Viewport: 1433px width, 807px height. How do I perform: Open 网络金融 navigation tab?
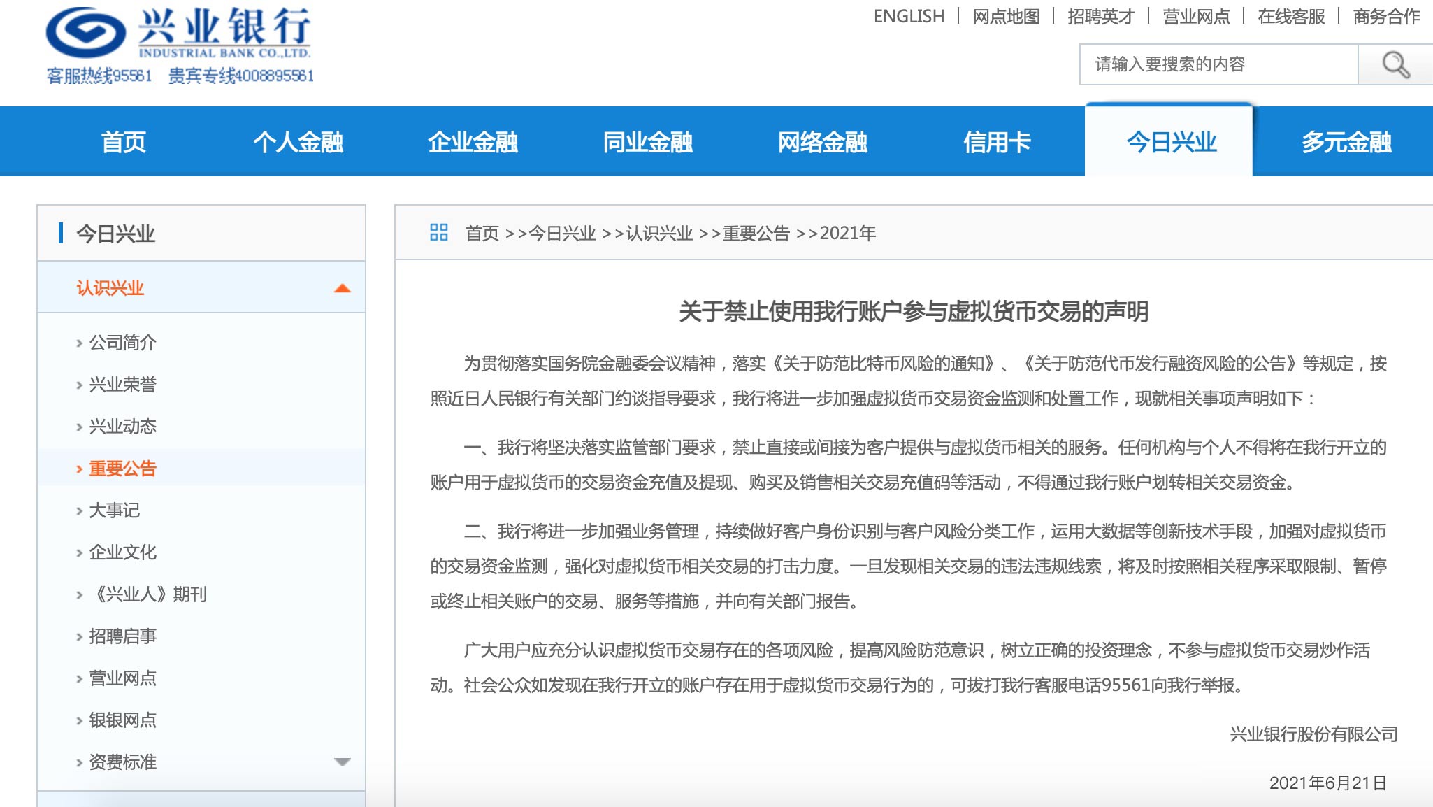(x=822, y=142)
